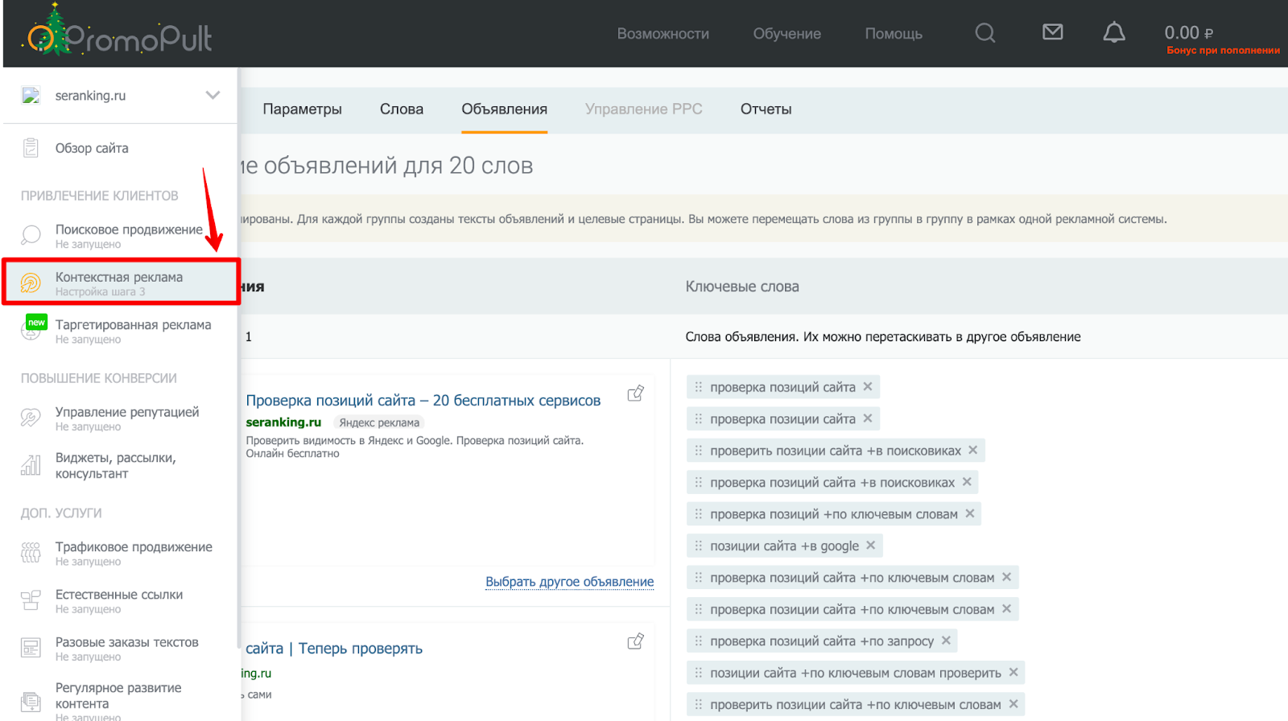Edit the second ad via pencil icon
This screenshot has width=1288, height=721.
click(x=636, y=641)
